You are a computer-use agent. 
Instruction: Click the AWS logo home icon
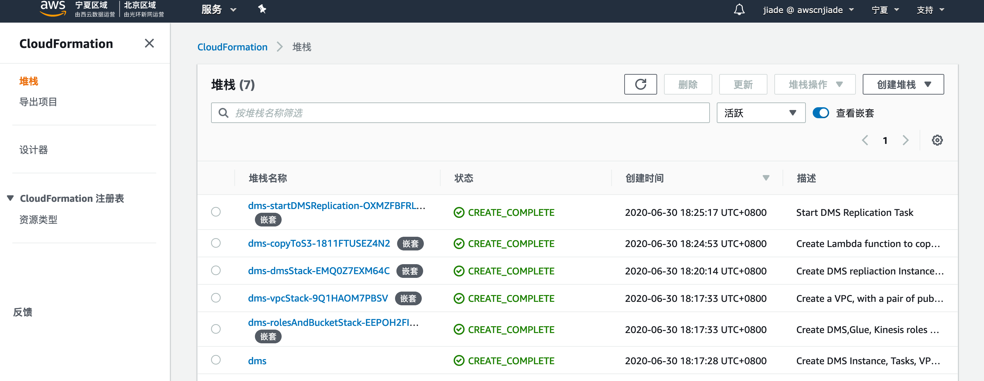tap(53, 9)
